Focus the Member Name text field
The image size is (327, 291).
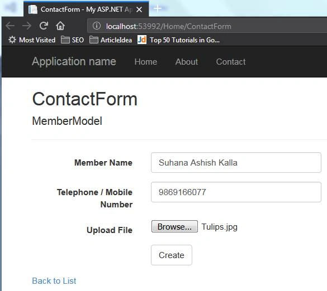point(236,162)
